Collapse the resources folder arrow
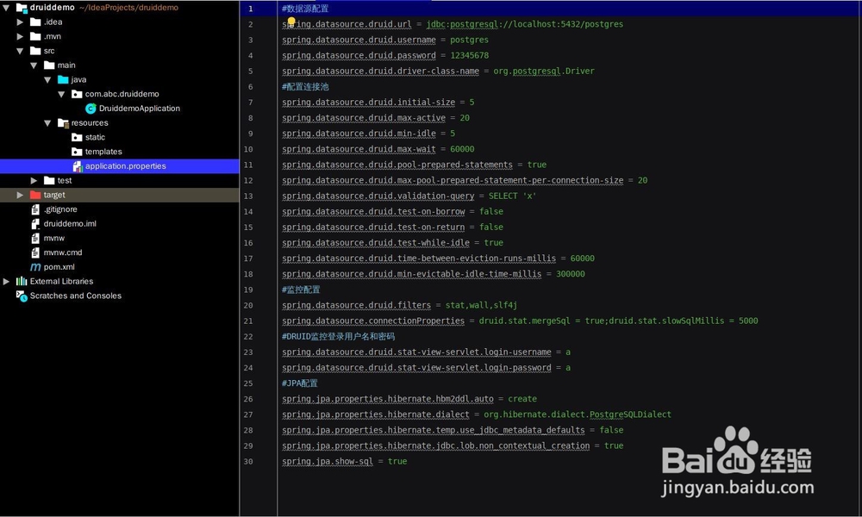862x517 pixels. [47, 123]
